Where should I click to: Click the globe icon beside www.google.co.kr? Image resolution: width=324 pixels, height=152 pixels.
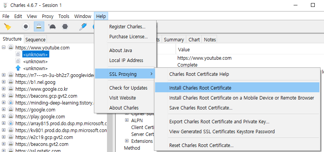10,89
